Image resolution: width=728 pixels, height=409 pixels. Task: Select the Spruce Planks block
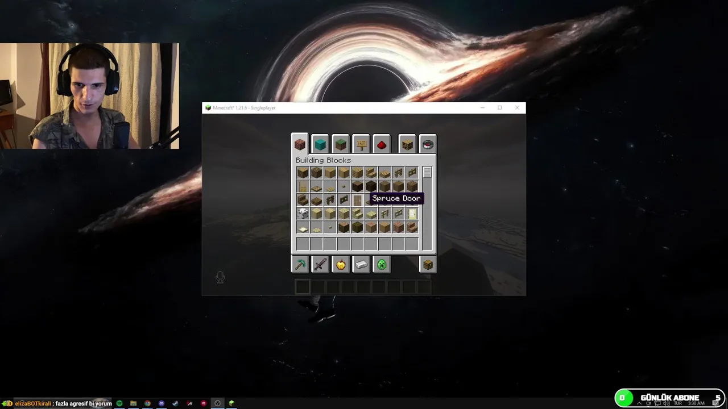click(x=412, y=186)
